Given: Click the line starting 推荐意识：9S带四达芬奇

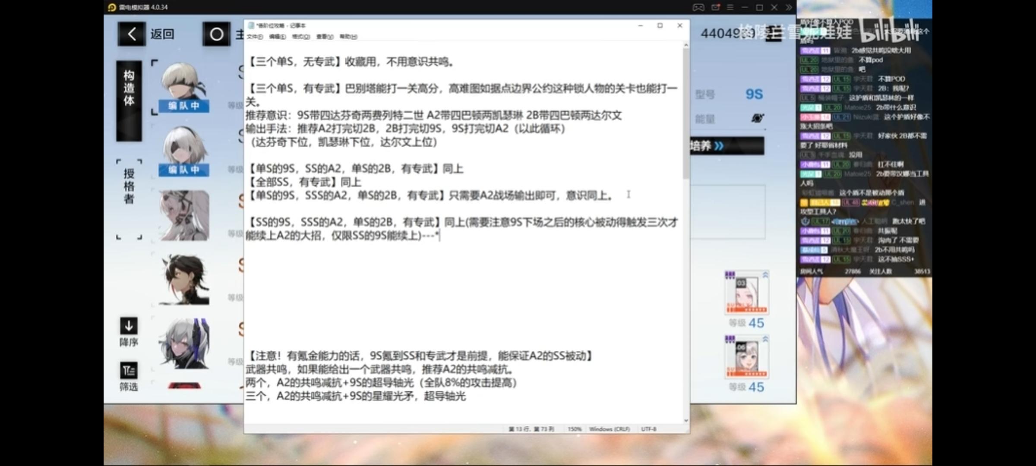Looking at the screenshot, I should tap(434, 116).
